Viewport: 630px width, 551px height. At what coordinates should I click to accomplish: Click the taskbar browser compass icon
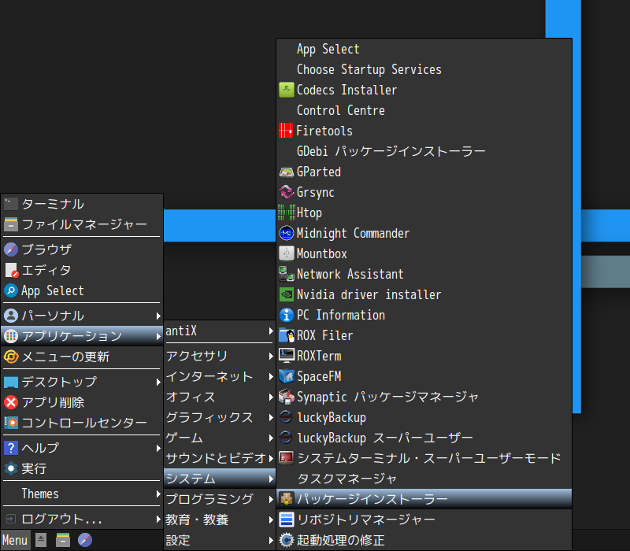(x=85, y=540)
